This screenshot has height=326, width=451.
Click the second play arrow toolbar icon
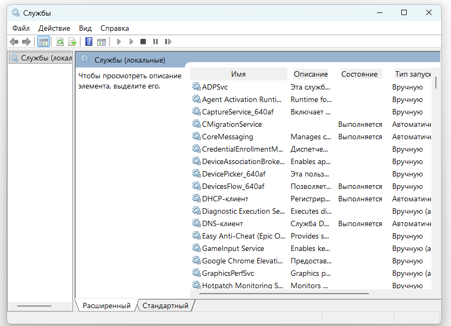pyautogui.click(x=131, y=42)
